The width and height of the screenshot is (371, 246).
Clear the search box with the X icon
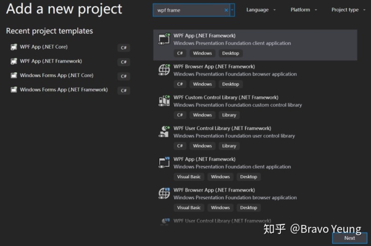226,10
